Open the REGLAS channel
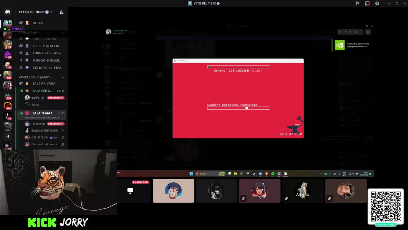The height and width of the screenshot is (230, 408). click(41, 23)
